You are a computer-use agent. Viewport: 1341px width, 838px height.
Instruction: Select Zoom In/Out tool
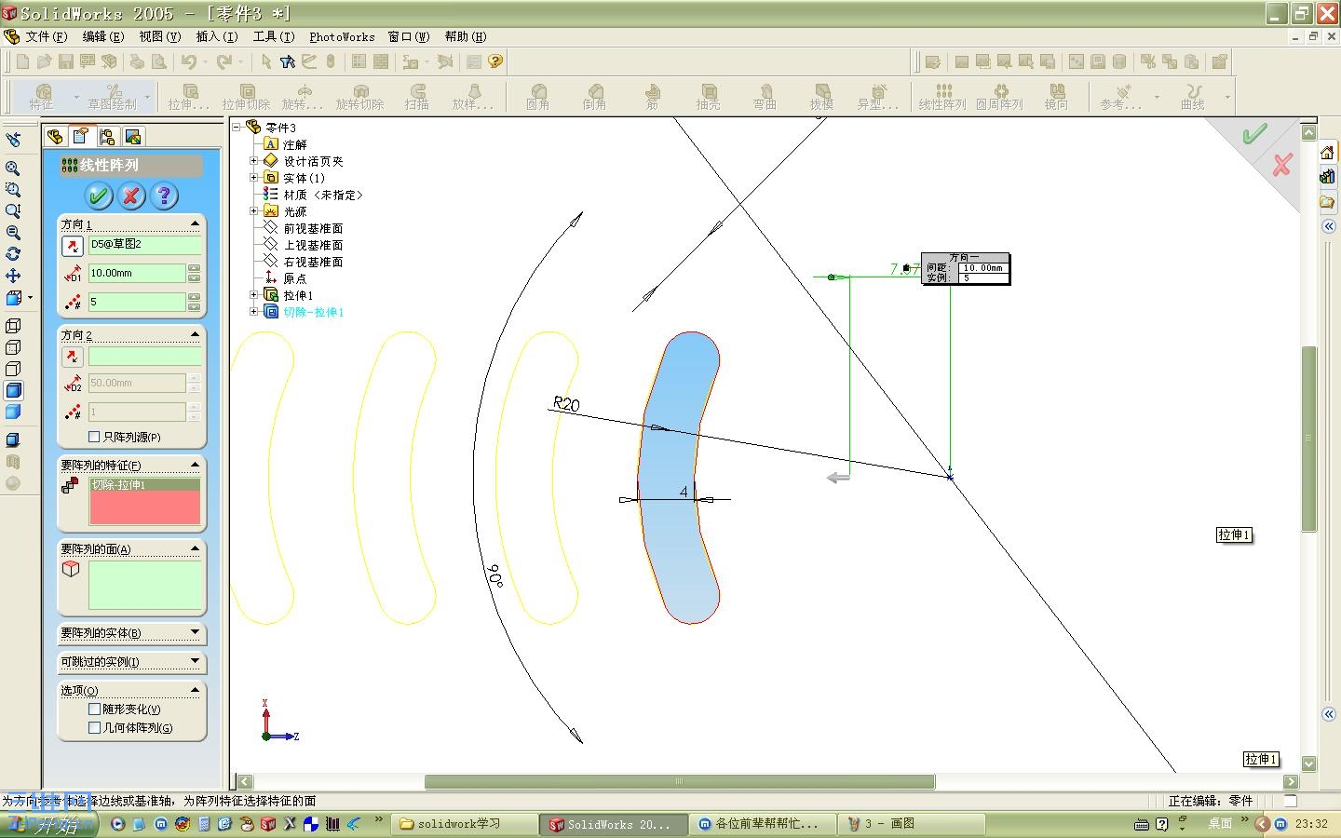[x=13, y=211]
